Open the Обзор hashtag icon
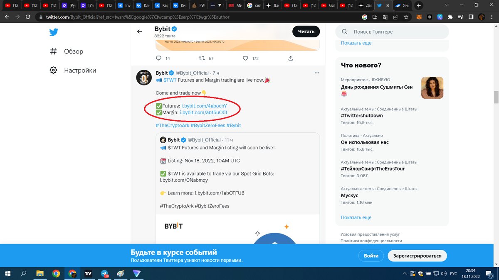Screen dimensions: 499x280 (x=53, y=51)
